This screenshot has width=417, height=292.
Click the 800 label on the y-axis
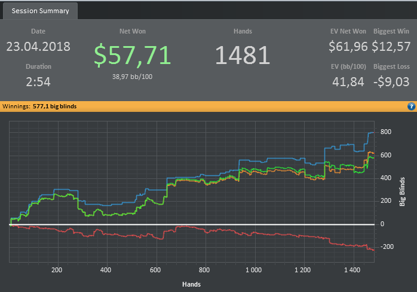click(385, 132)
